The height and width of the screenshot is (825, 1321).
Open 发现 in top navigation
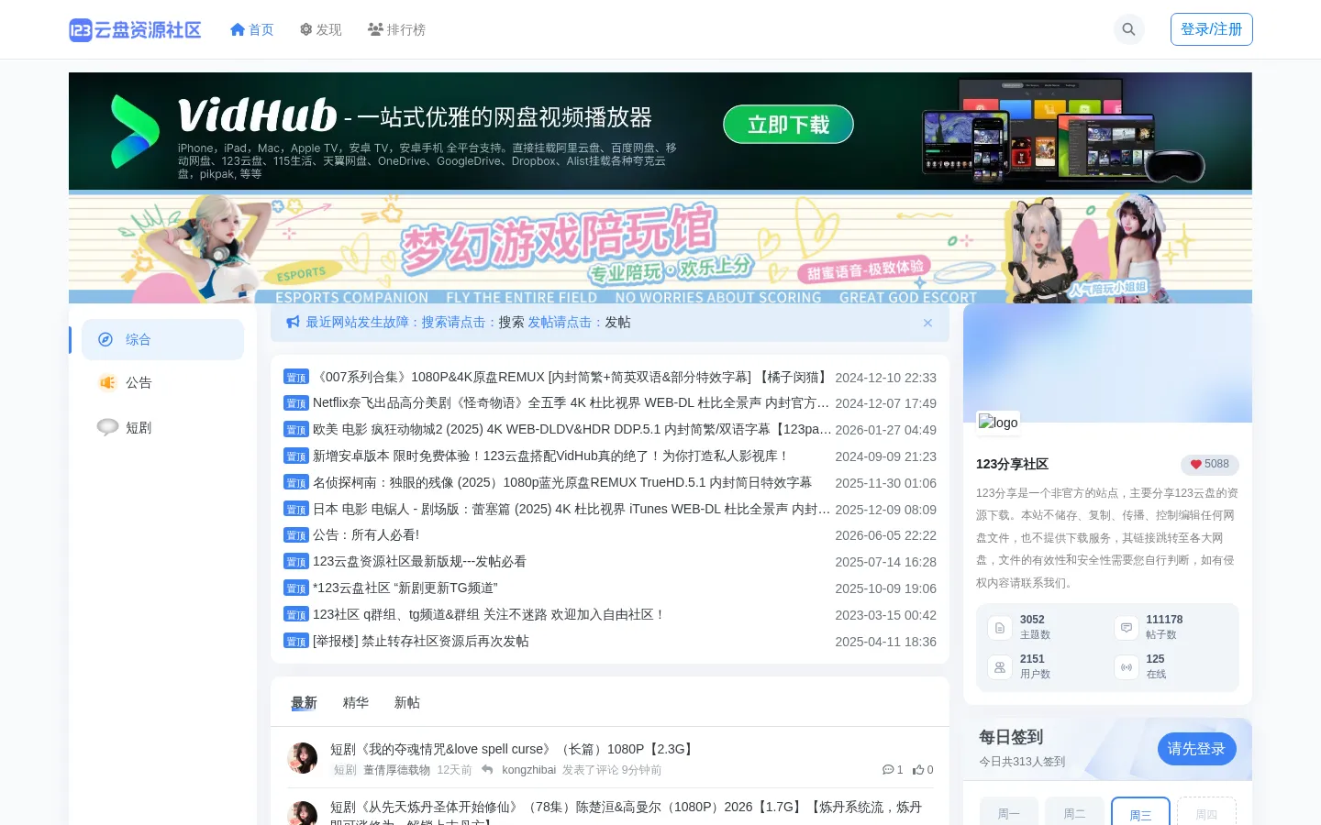pyautogui.click(x=320, y=29)
